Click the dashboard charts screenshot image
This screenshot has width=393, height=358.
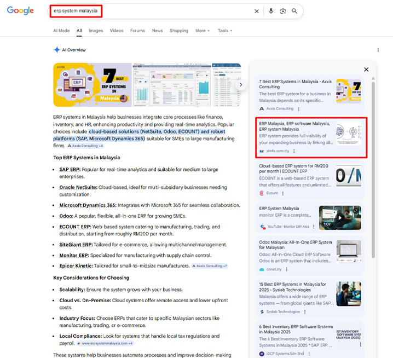click(x=172, y=85)
